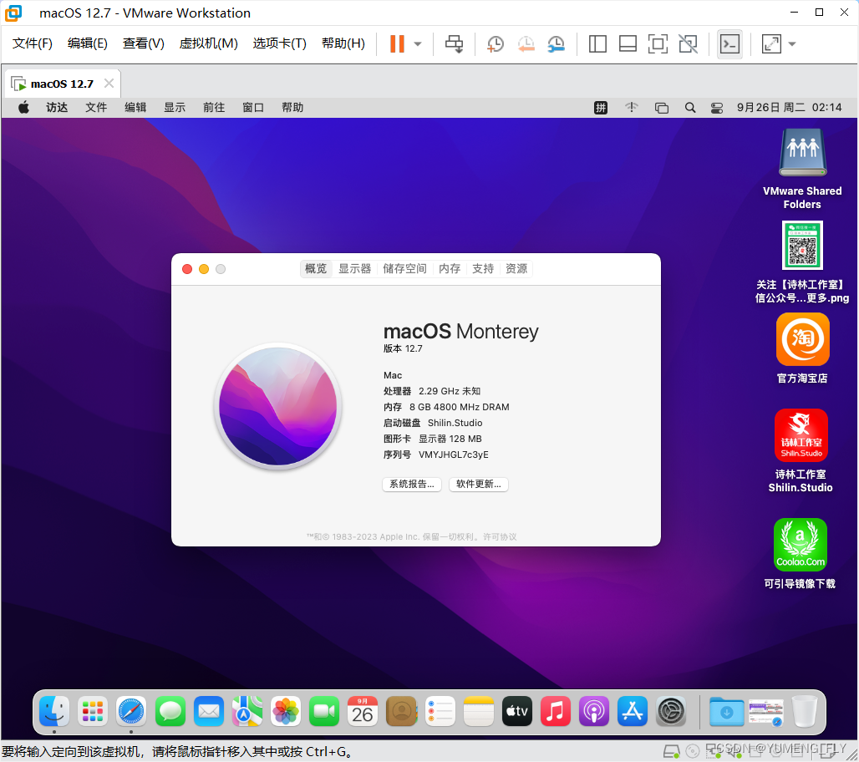Viewport: 859px width, 762px height.
Task: Open the 许可协议 link
Action: 500,537
